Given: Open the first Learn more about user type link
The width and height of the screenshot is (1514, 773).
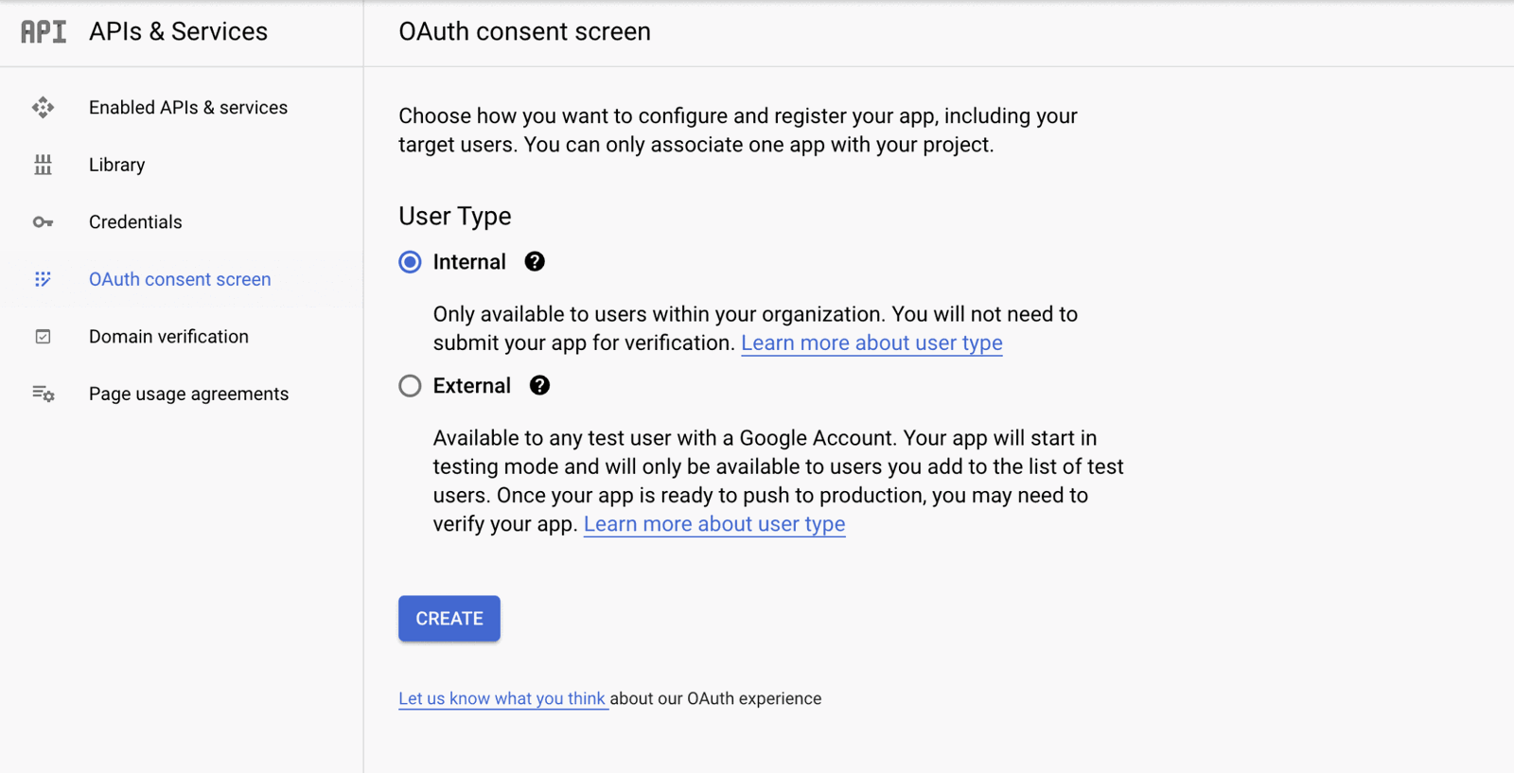Looking at the screenshot, I should click(x=871, y=343).
